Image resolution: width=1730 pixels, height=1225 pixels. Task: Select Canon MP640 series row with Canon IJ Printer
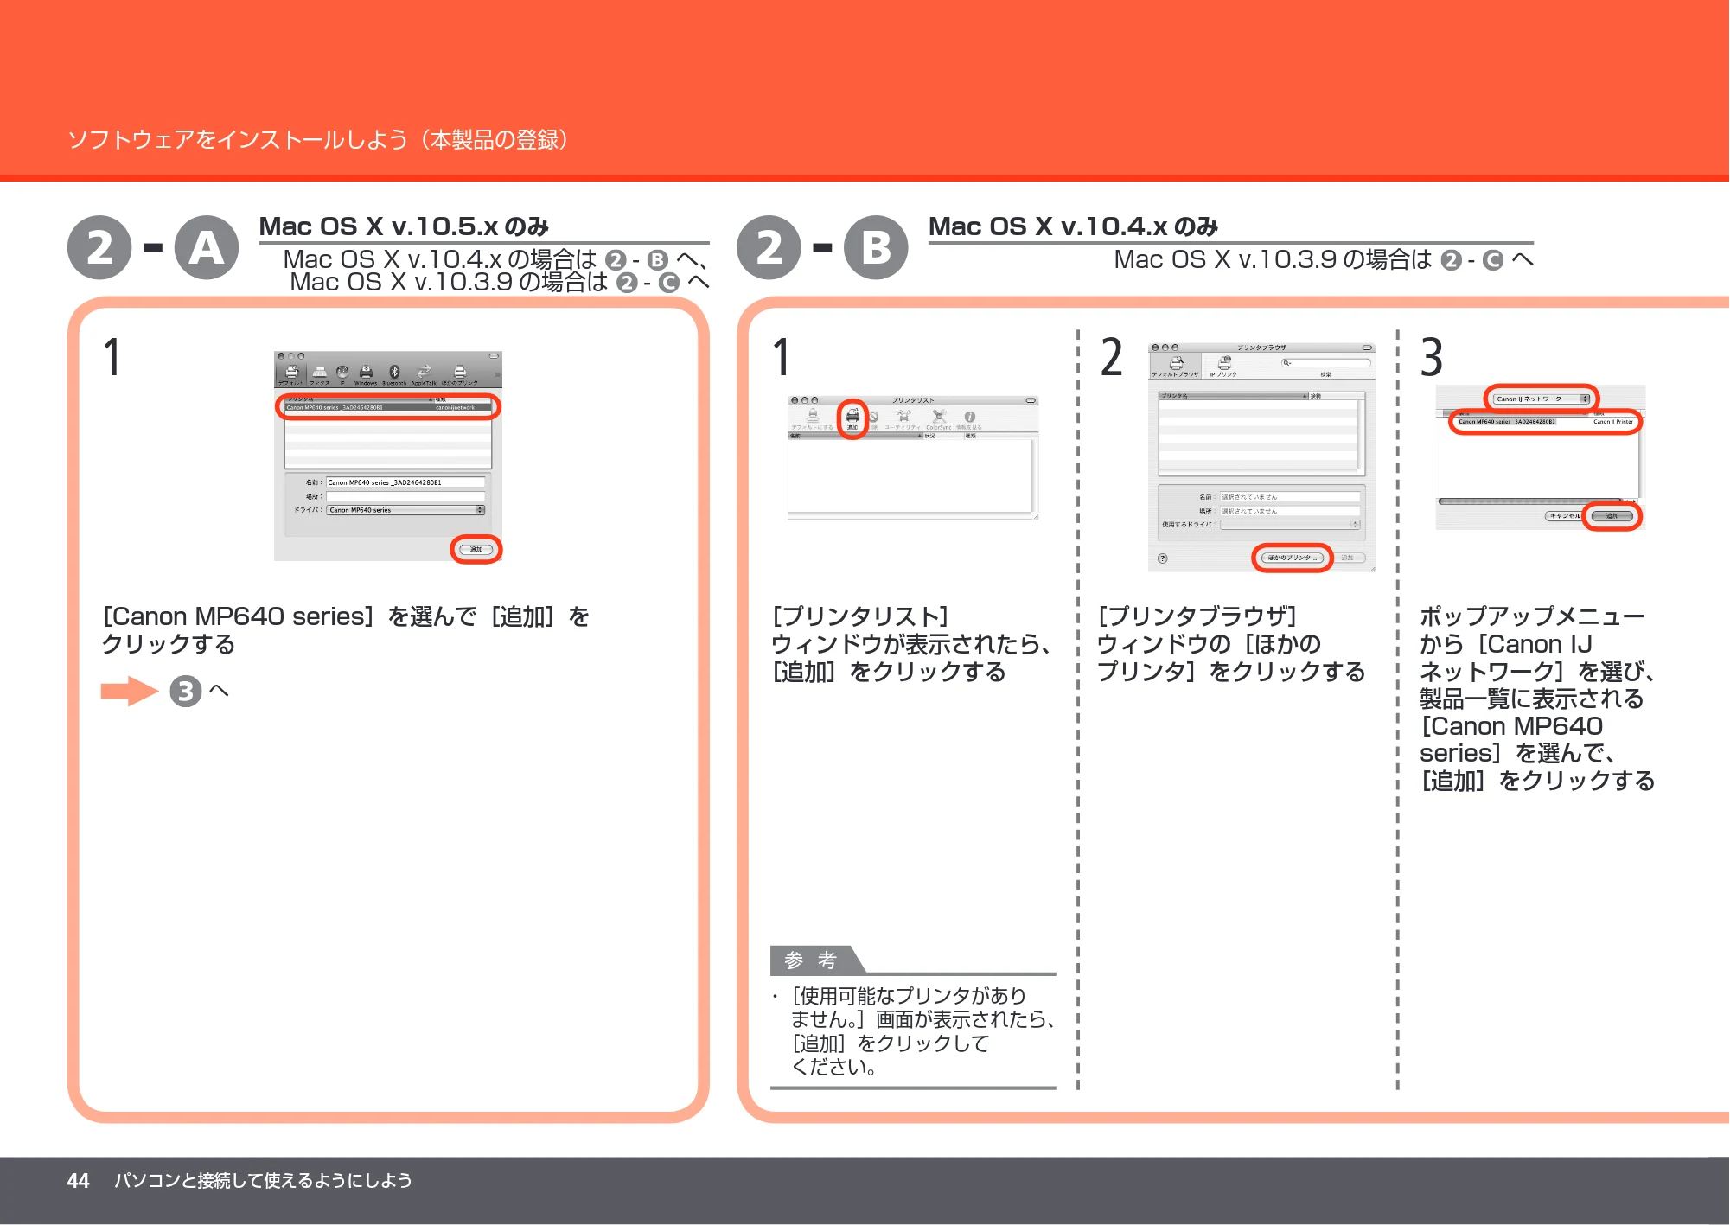point(1547,422)
